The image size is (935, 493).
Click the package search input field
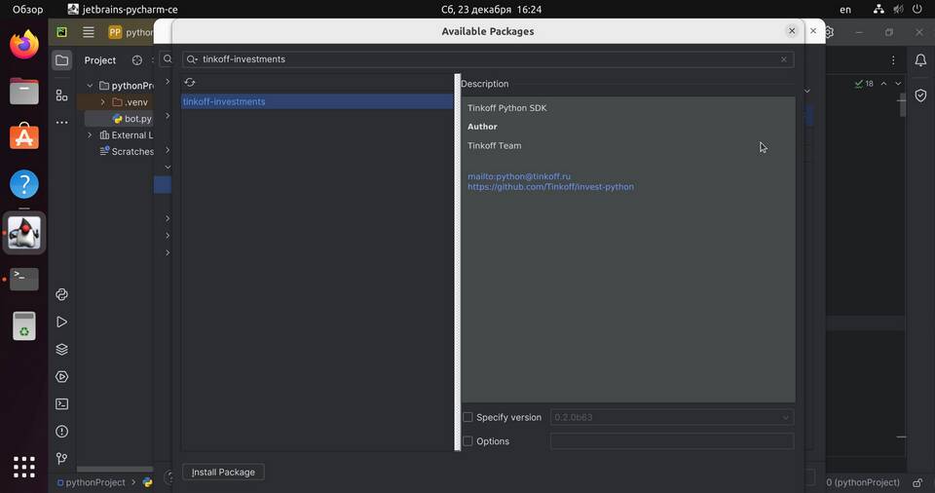click(488, 59)
